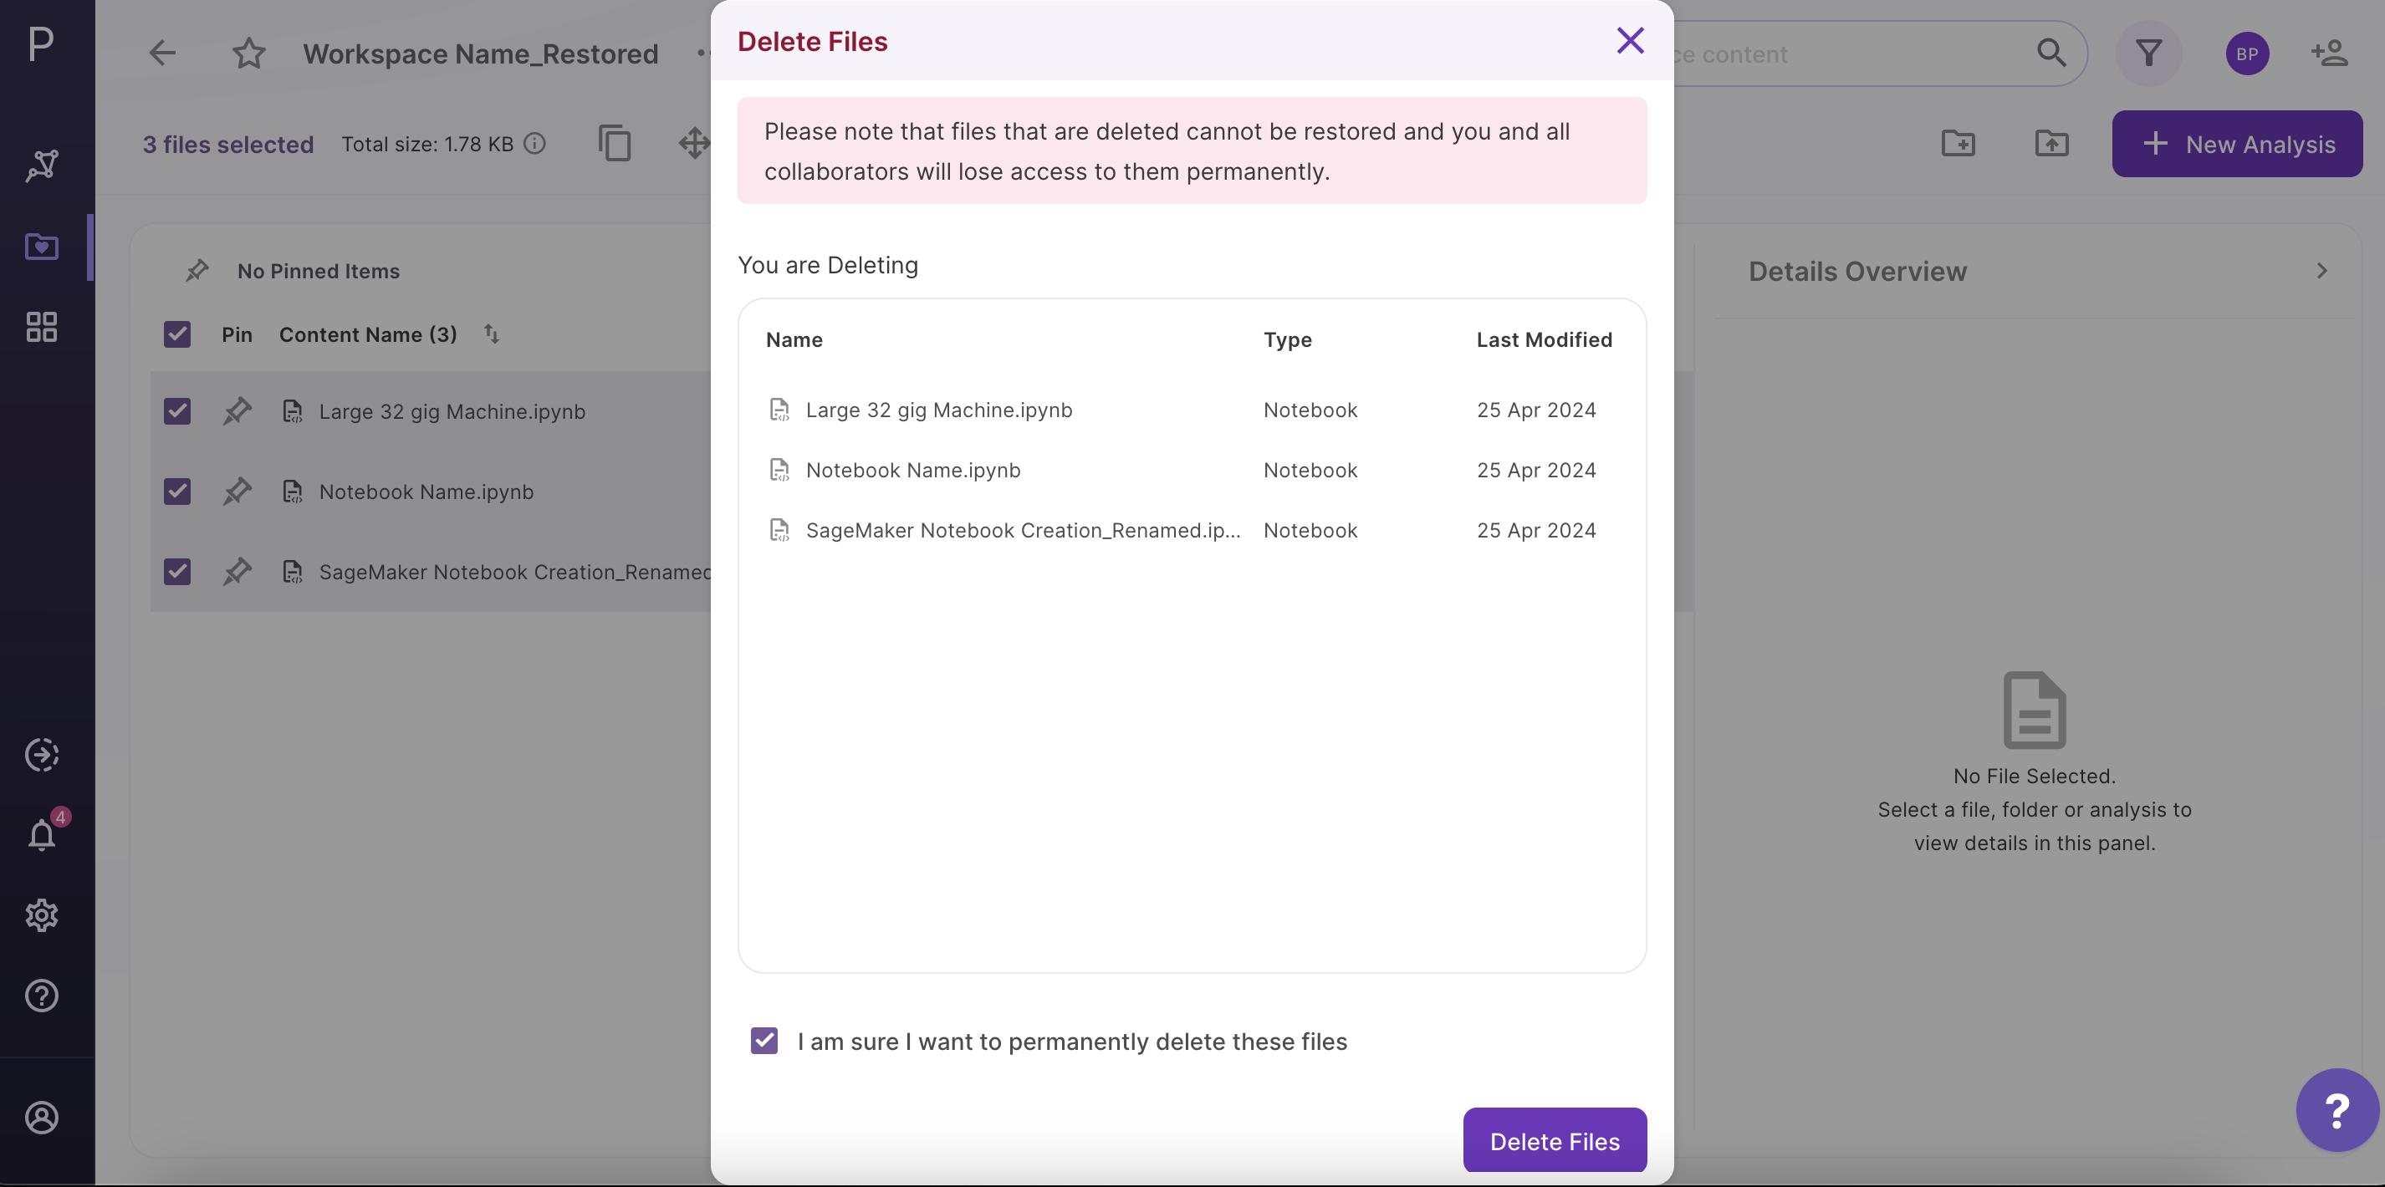The image size is (2385, 1187).
Task: Open the dashboard grid icon in sidebar
Action: coord(42,327)
